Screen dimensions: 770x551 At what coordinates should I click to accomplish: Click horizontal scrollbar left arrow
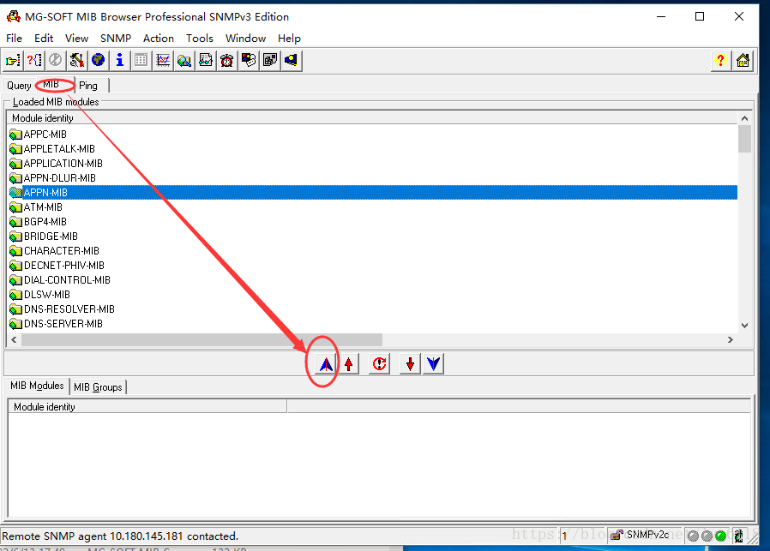click(x=15, y=339)
